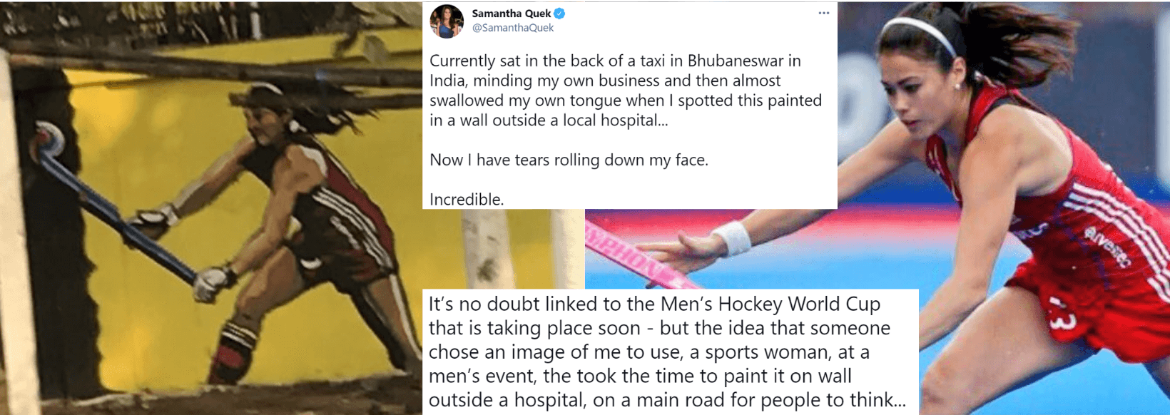The image size is (1170, 415).
Task: Select the 'Now I have tears rolling' line
Action: pyautogui.click(x=569, y=160)
